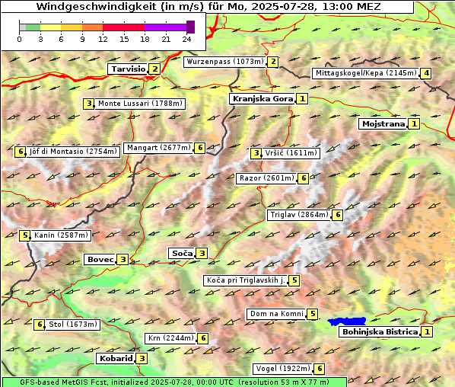Click the Kranjska Gora wind value badge
Image resolution: width=455 pixels, height=387 pixels.
(x=302, y=99)
